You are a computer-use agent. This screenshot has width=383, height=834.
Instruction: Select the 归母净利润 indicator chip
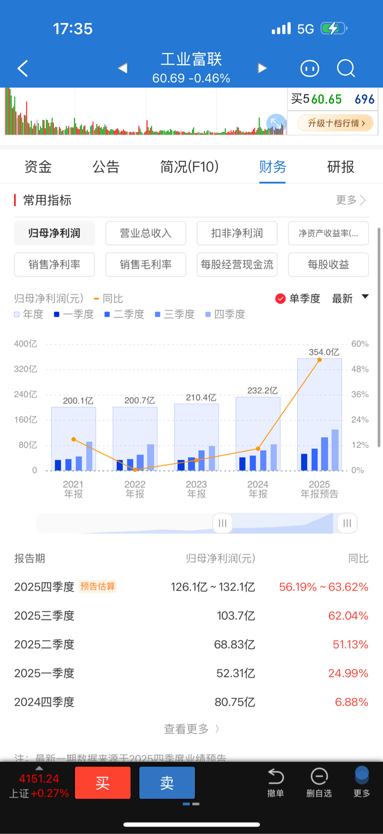tap(54, 233)
